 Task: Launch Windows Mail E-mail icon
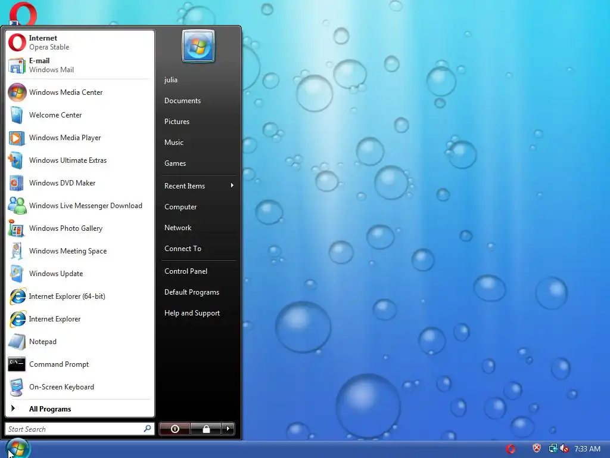(x=17, y=65)
